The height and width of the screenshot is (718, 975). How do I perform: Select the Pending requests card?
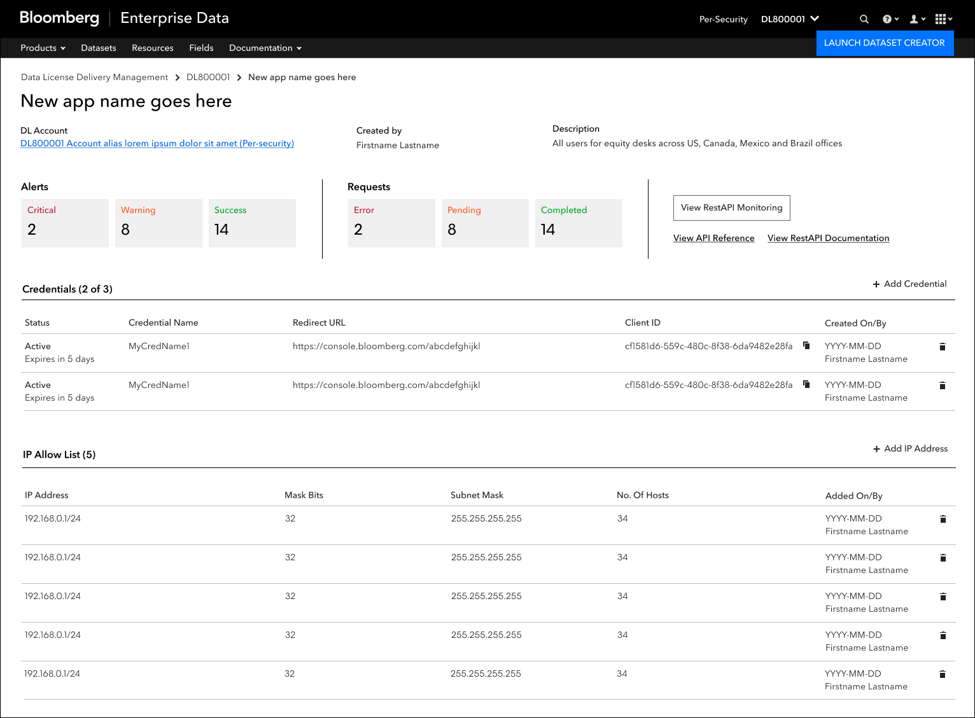coord(485,223)
